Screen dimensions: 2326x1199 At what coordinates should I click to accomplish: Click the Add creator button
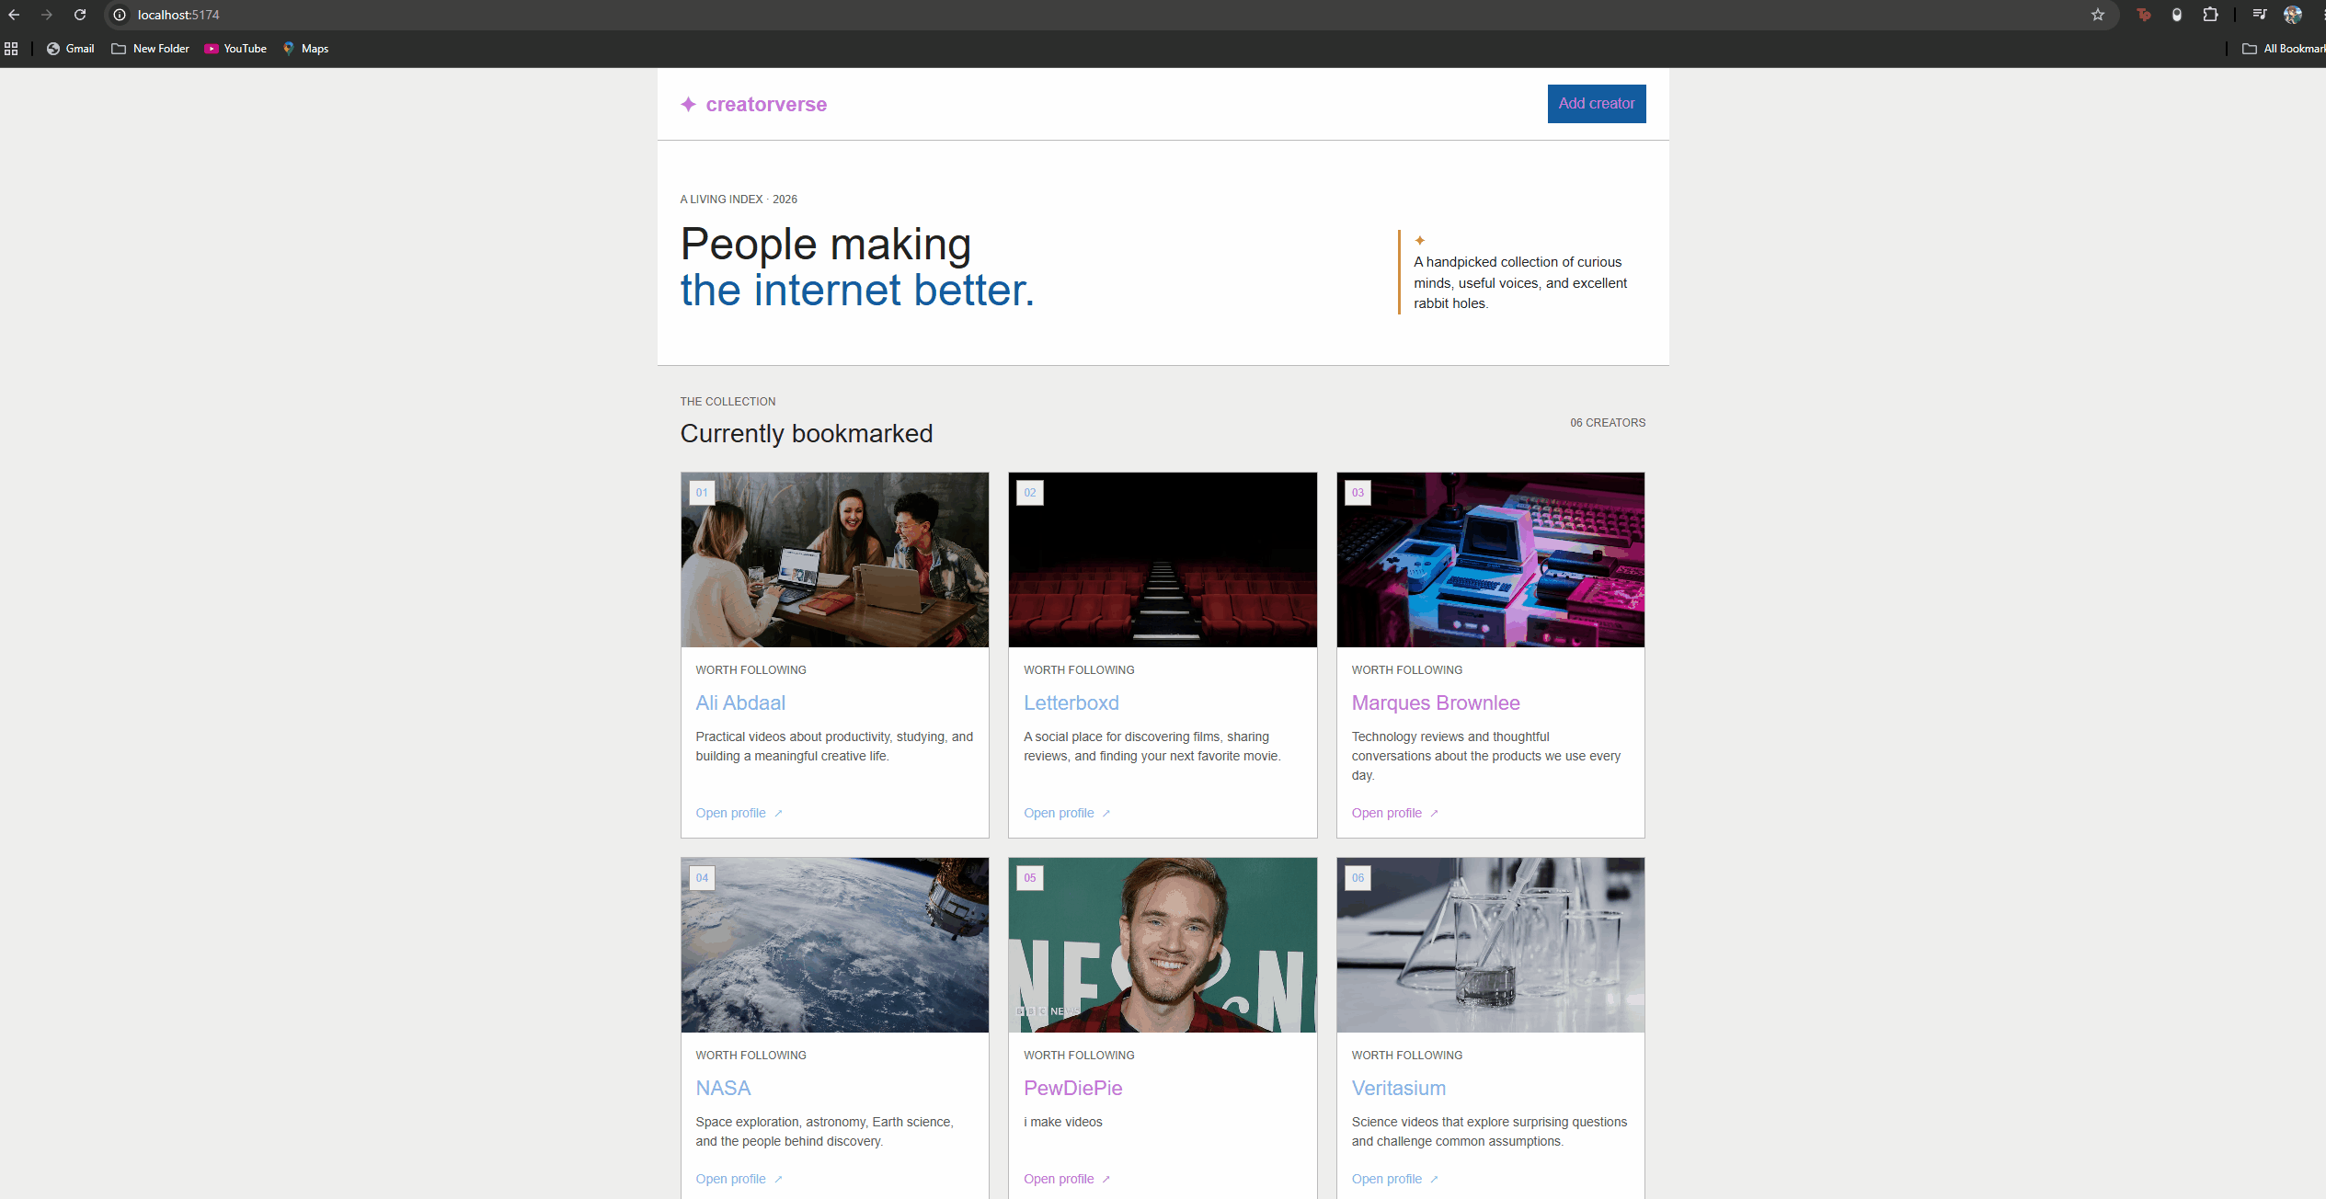point(1597,104)
